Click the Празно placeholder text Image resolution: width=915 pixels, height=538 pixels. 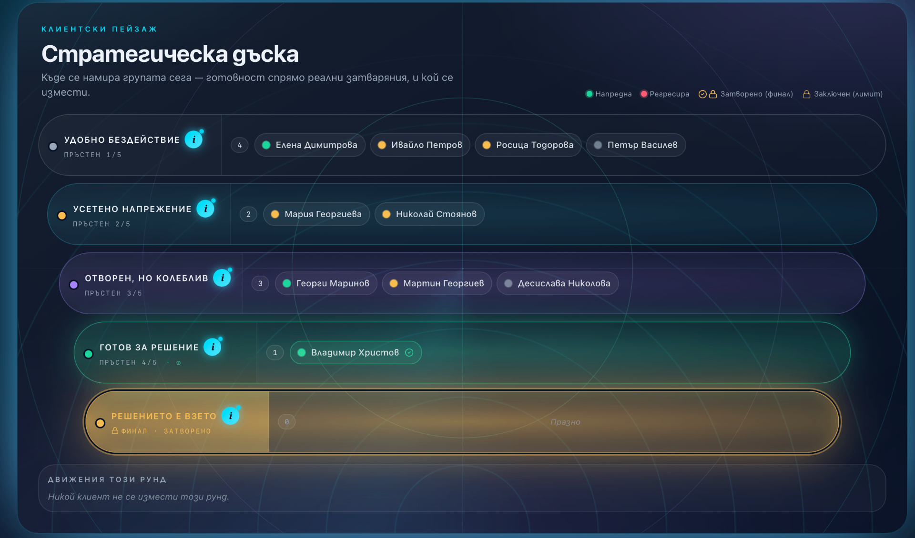[565, 422]
